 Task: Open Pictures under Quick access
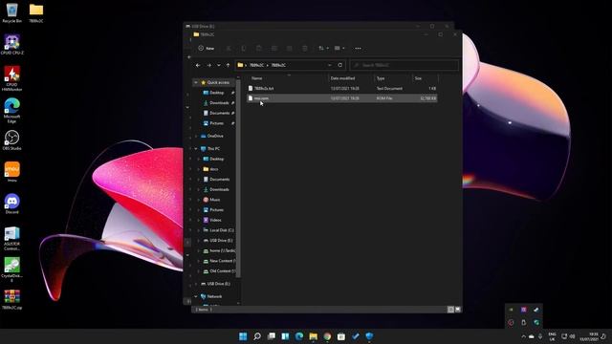pyautogui.click(x=217, y=123)
